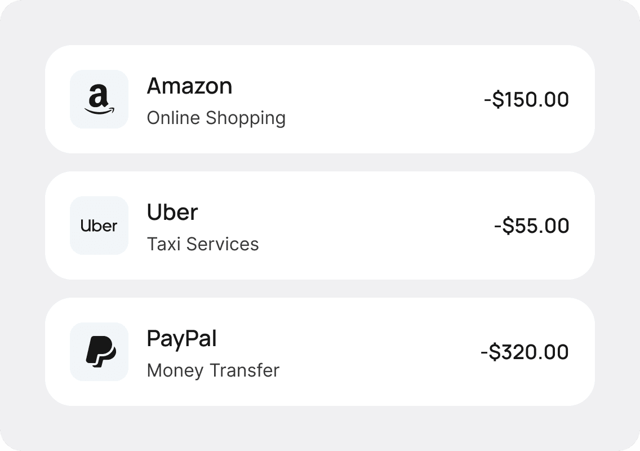Click the -$55.00 Uber amount
640x451 pixels.
coord(531,225)
